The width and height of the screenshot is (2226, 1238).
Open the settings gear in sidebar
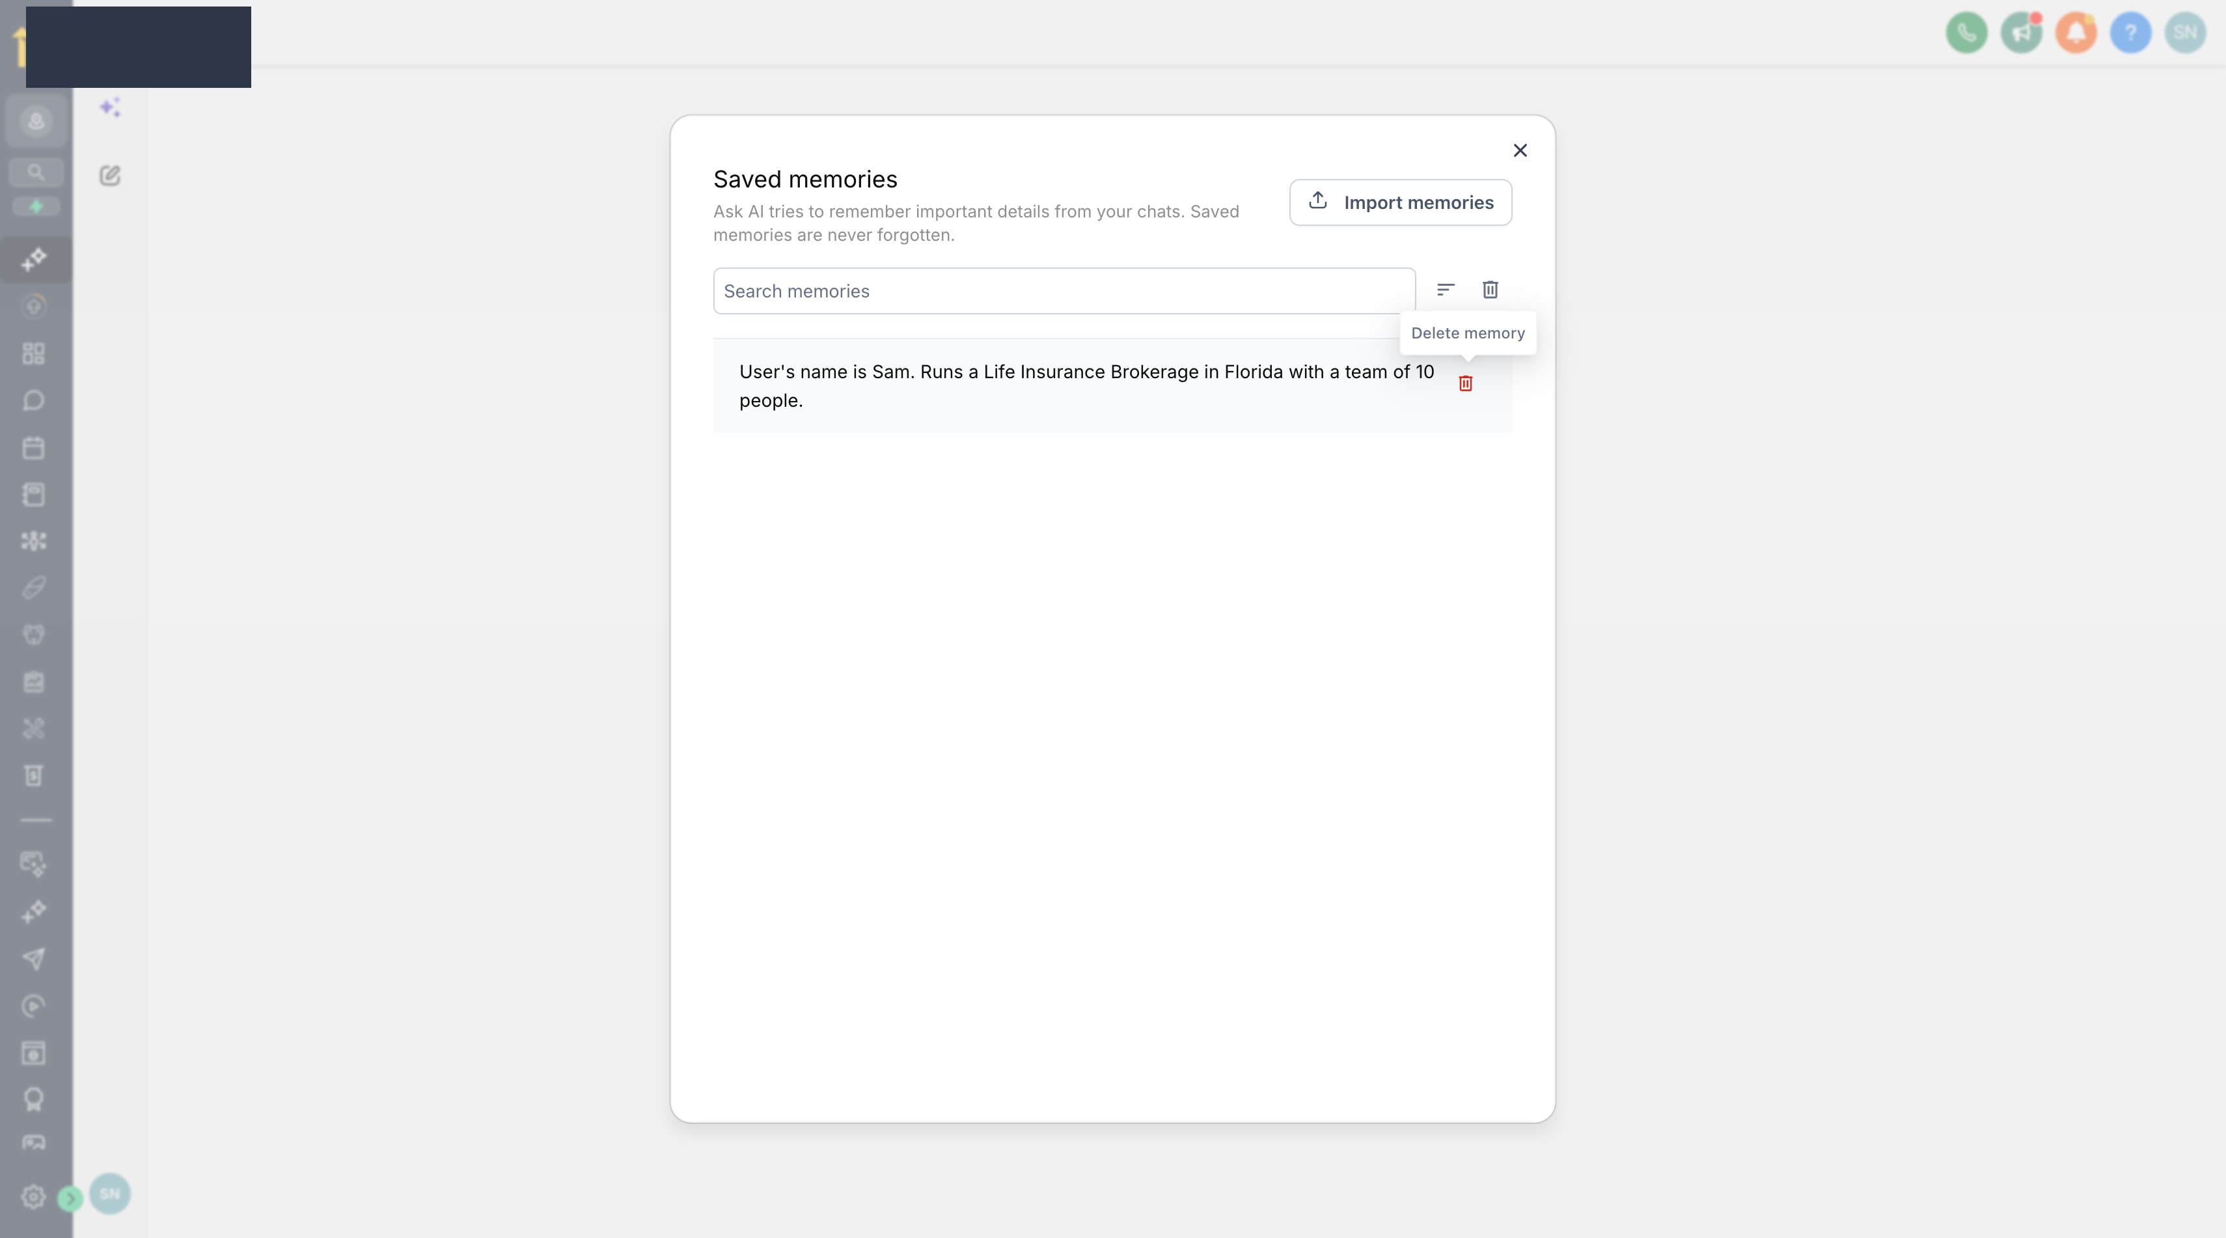tap(33, 1196)
